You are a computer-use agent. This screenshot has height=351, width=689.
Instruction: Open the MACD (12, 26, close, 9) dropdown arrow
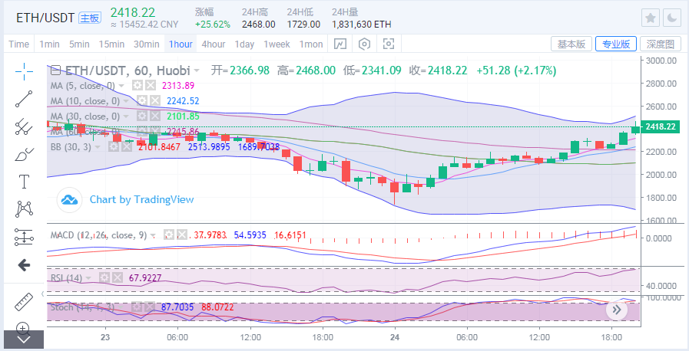tap(153, 236)
